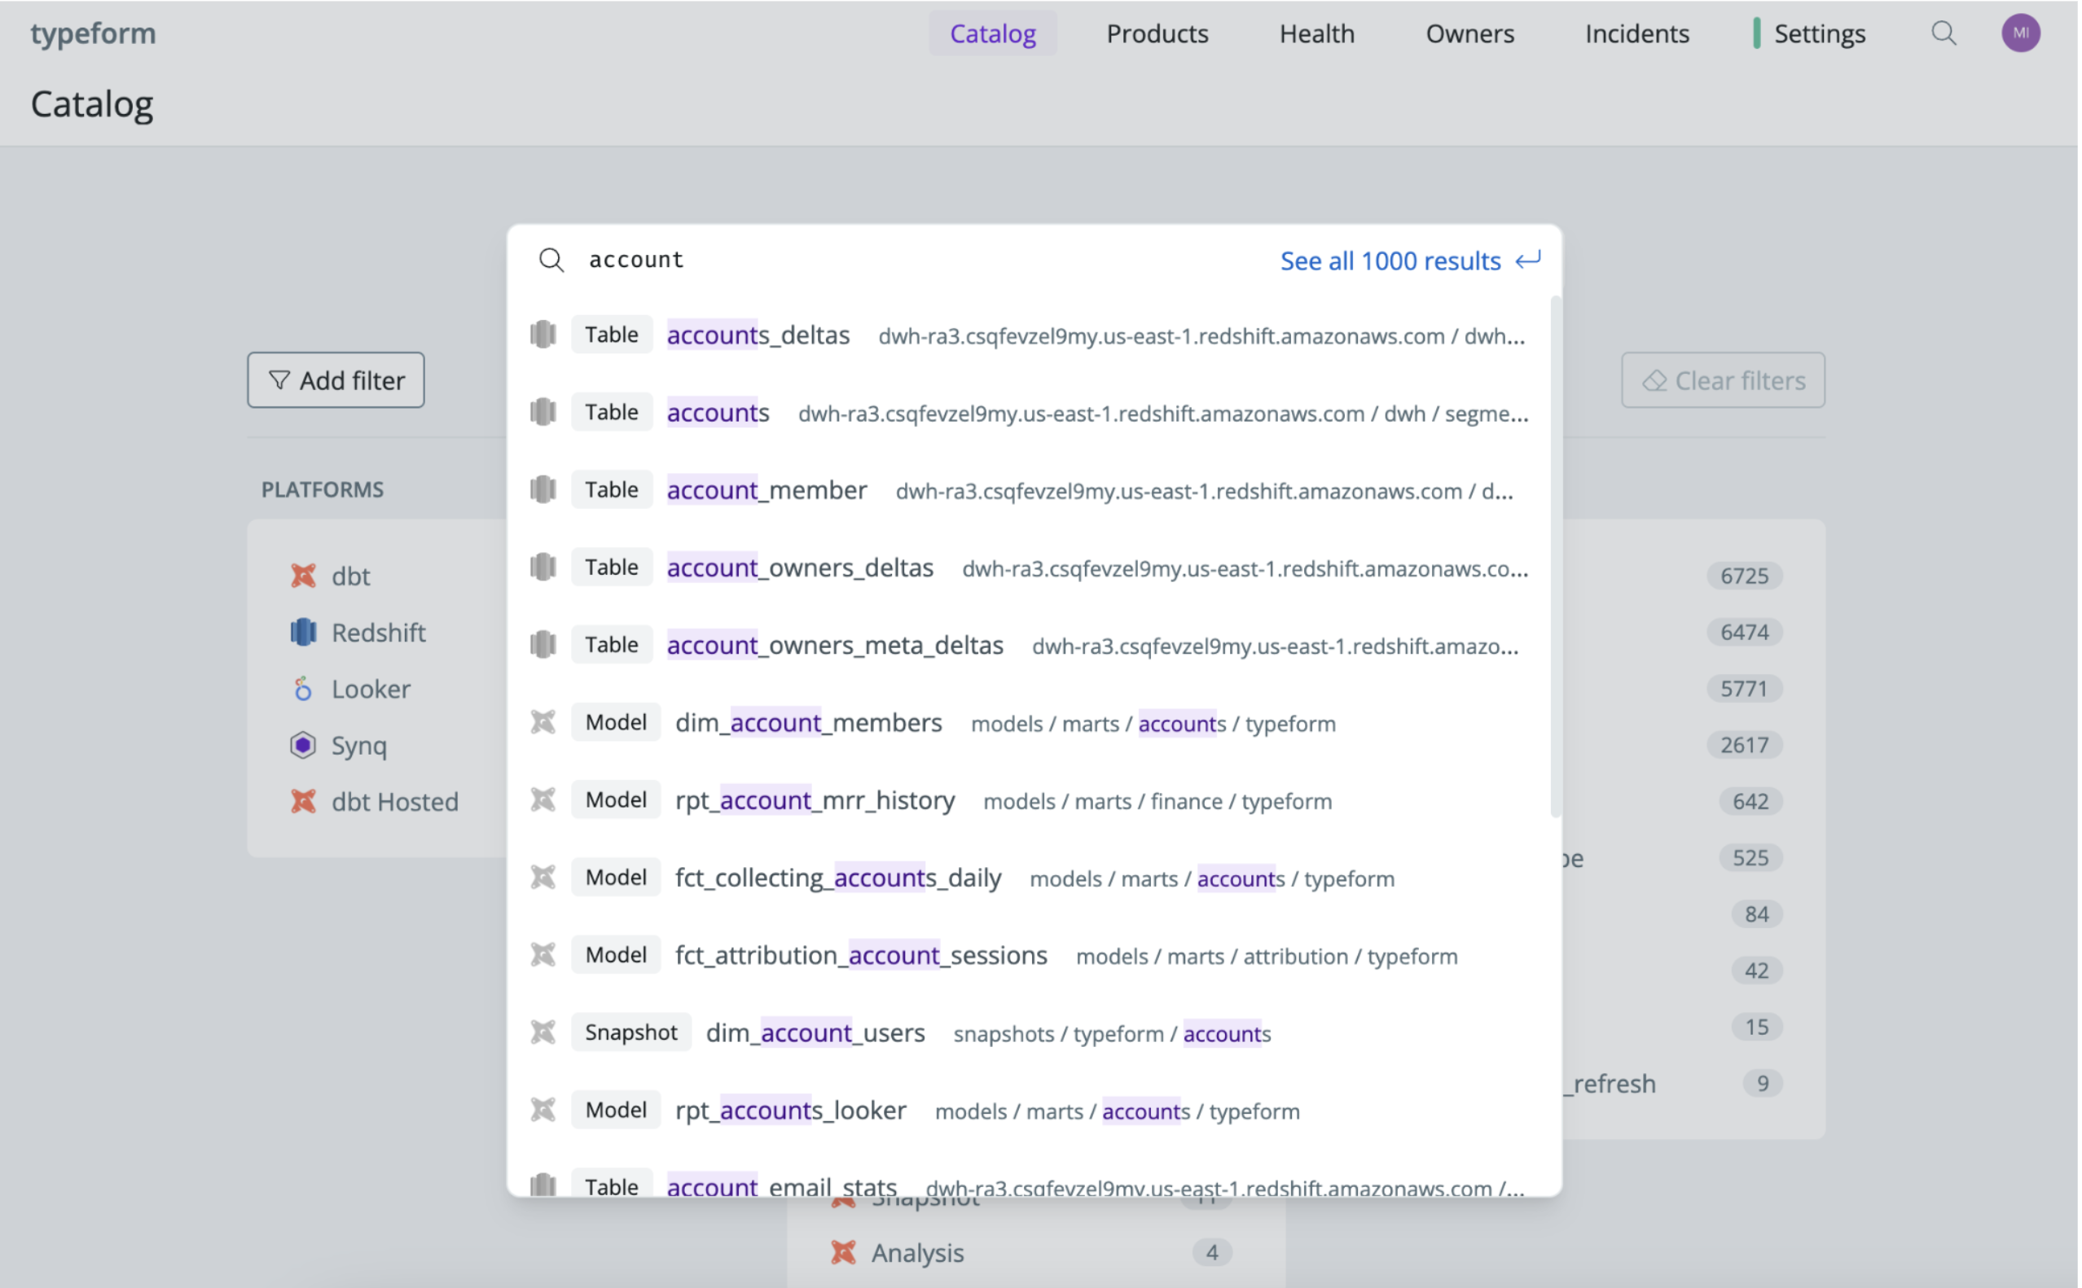This screenshot has height=1288, width=2082.
Task: Click the MI user avatar
Action: tap(2019, 33)
